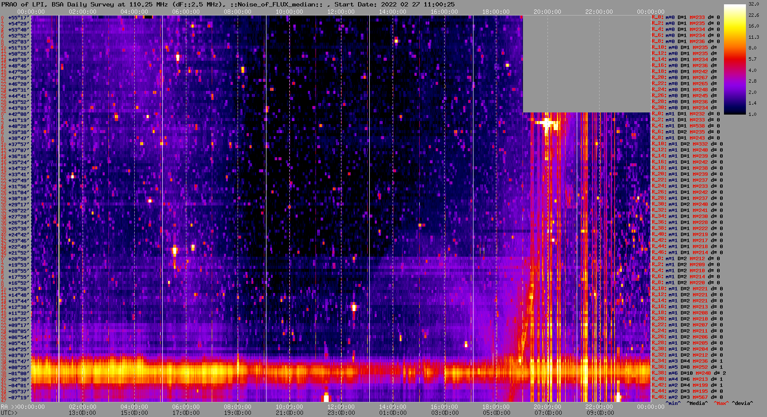Click the '+03°07'' declination label

(x=18, y=355)
